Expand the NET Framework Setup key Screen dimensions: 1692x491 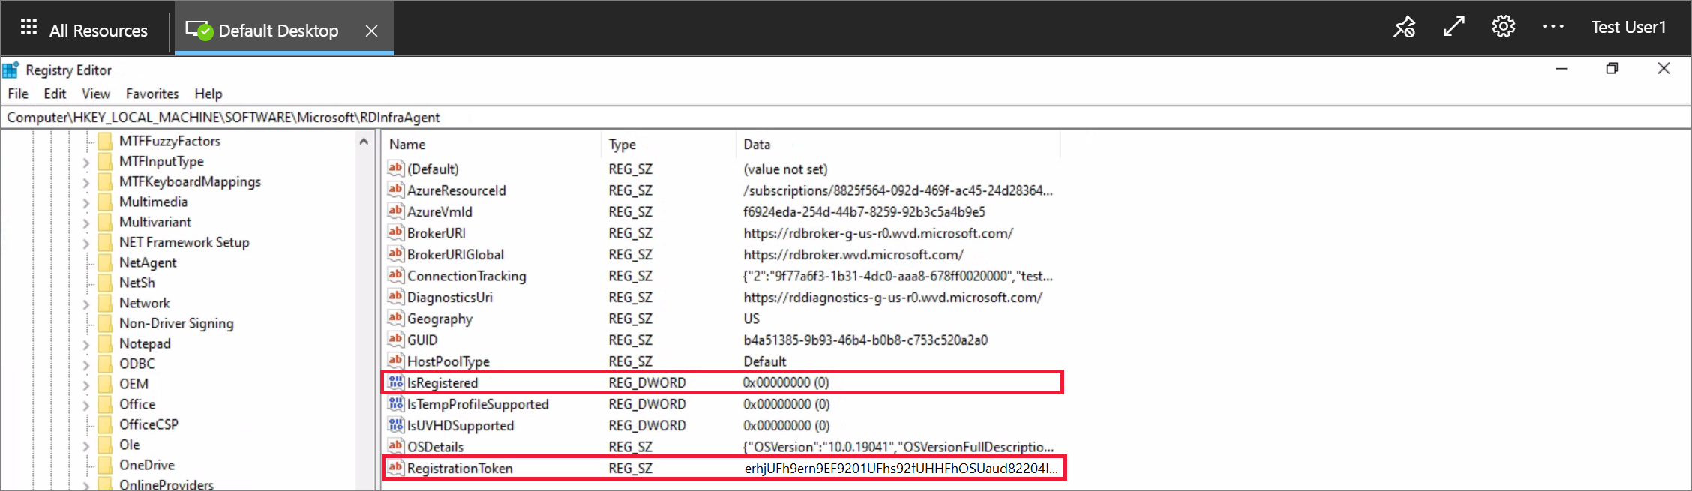tap(85, 243)
